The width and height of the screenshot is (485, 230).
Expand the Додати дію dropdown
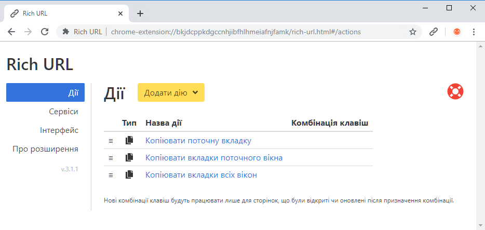click(171, 92)
